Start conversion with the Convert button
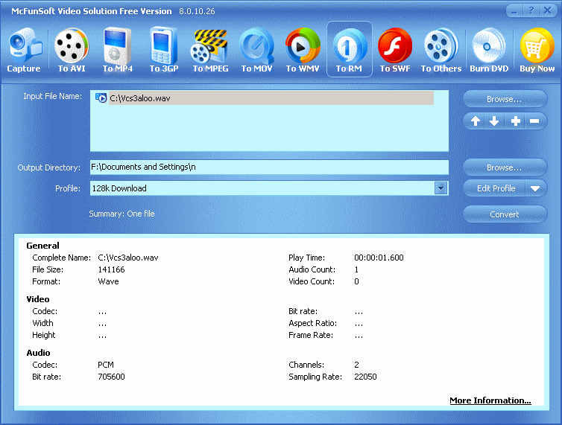 coord(505,214)
